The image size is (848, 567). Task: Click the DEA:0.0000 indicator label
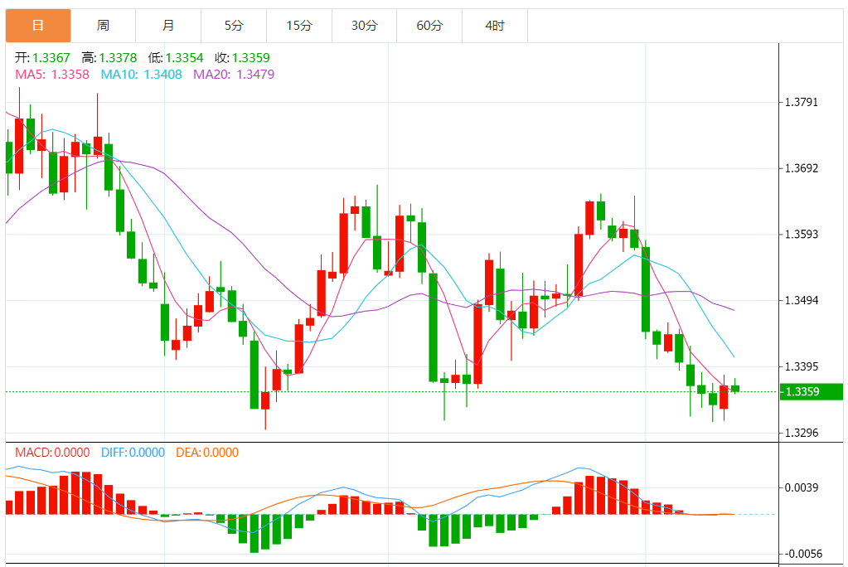(x=207, y=453)
